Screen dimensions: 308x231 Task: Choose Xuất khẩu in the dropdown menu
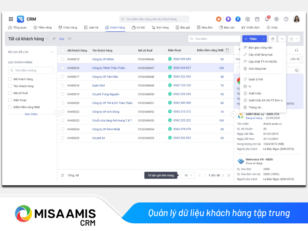click(255, 93)
